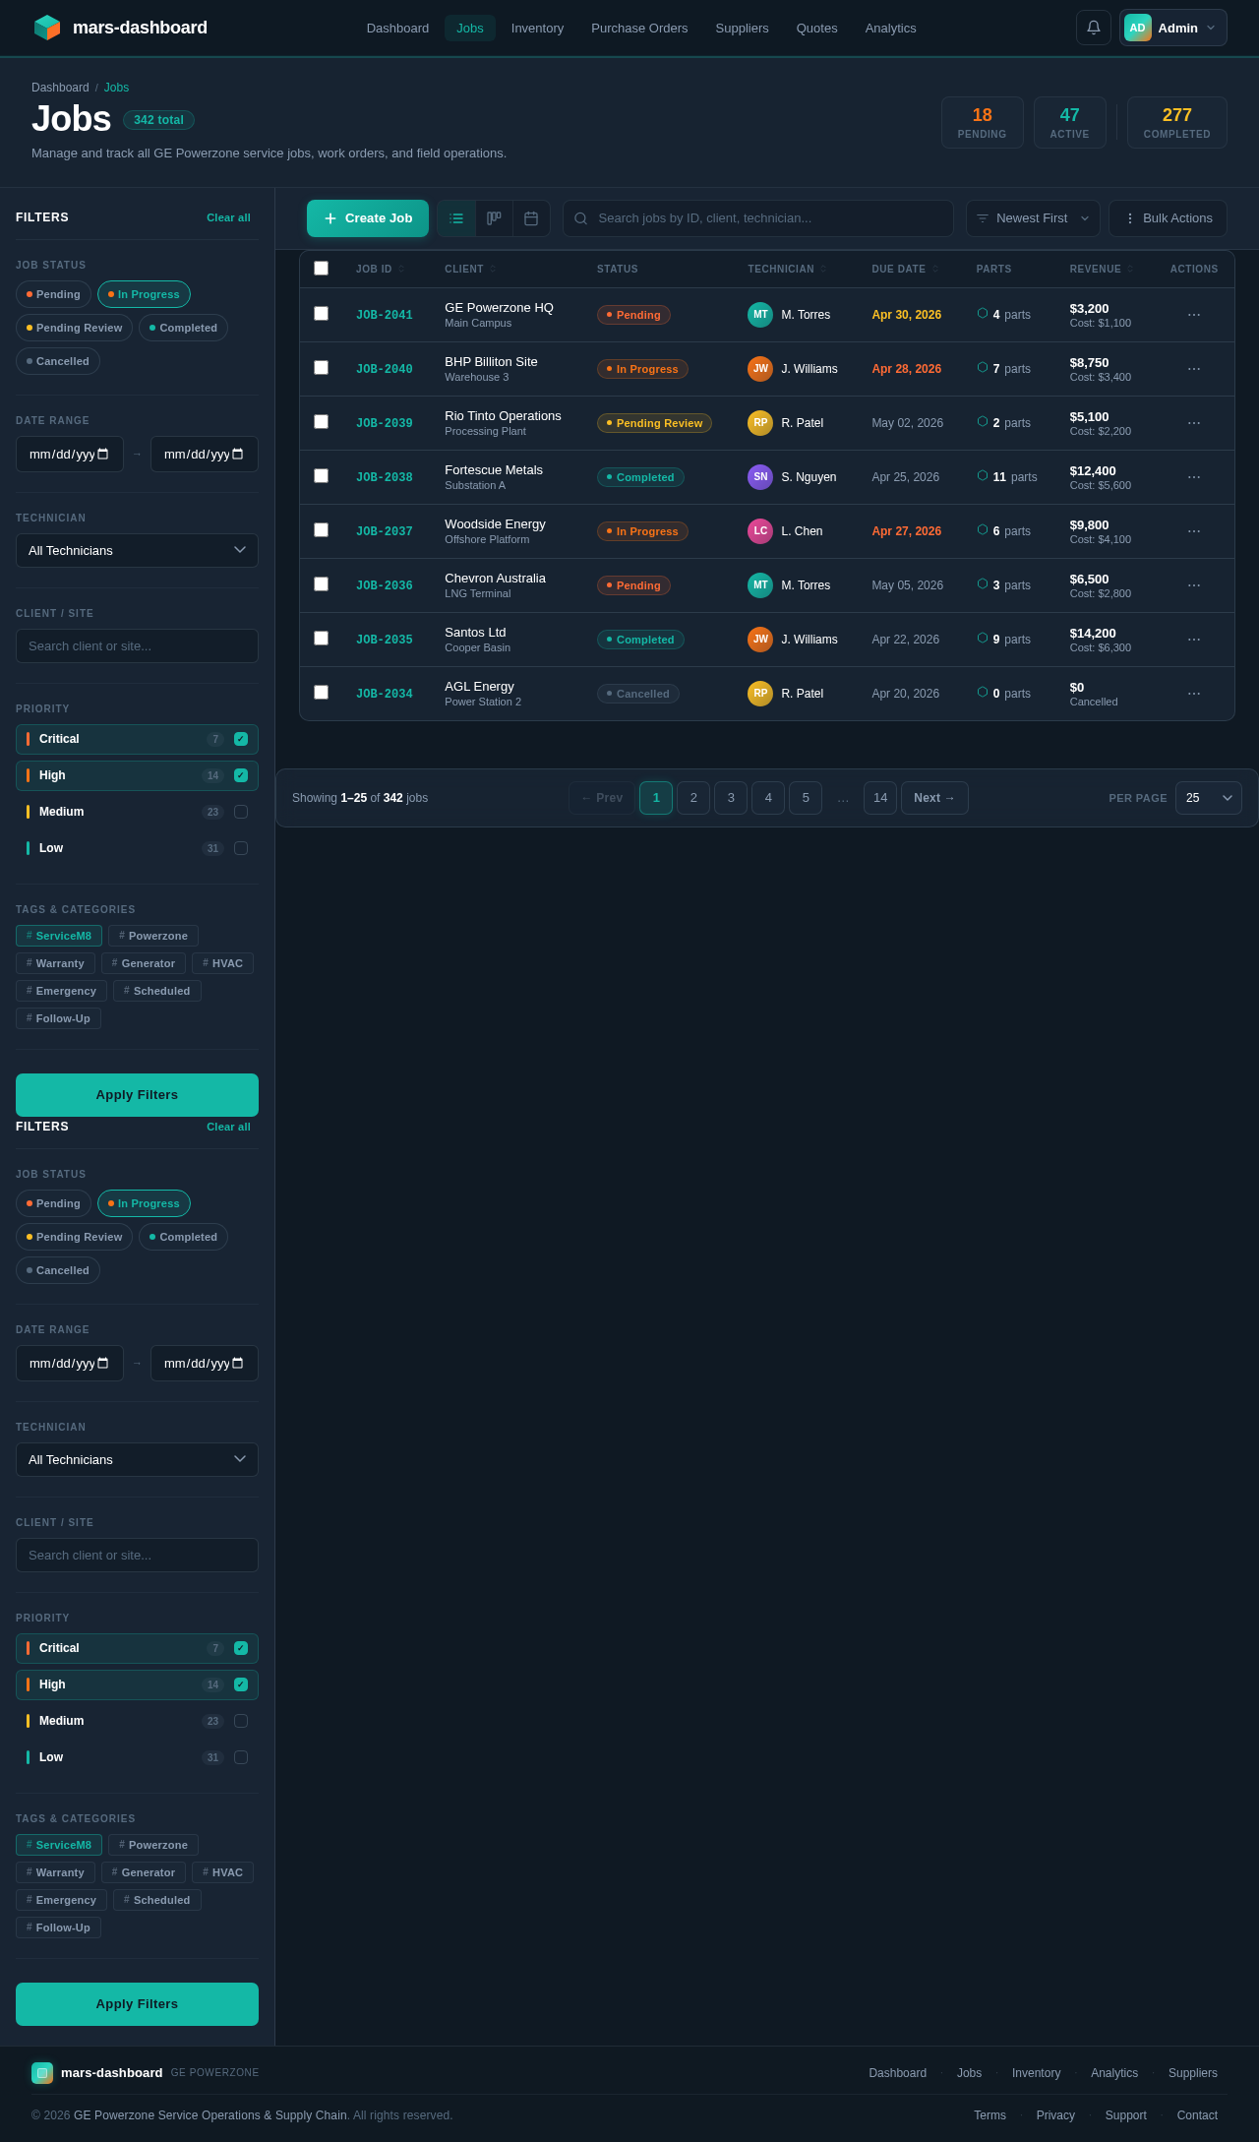Viewport: 1259px width, 2142px height.
Task: Click the parts icon for JOB-2038
Action: [x=983, y=476]
